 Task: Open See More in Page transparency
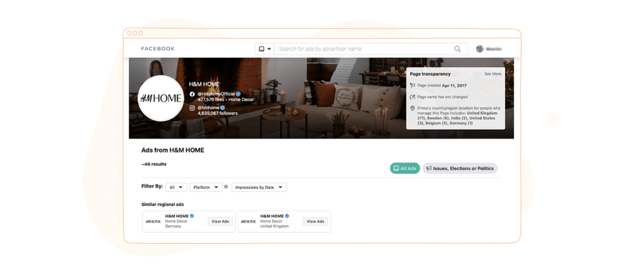pos(493,74)
